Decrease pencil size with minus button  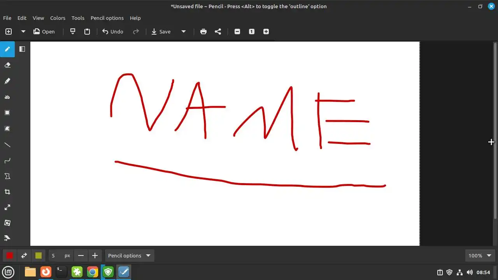(81, 255)
